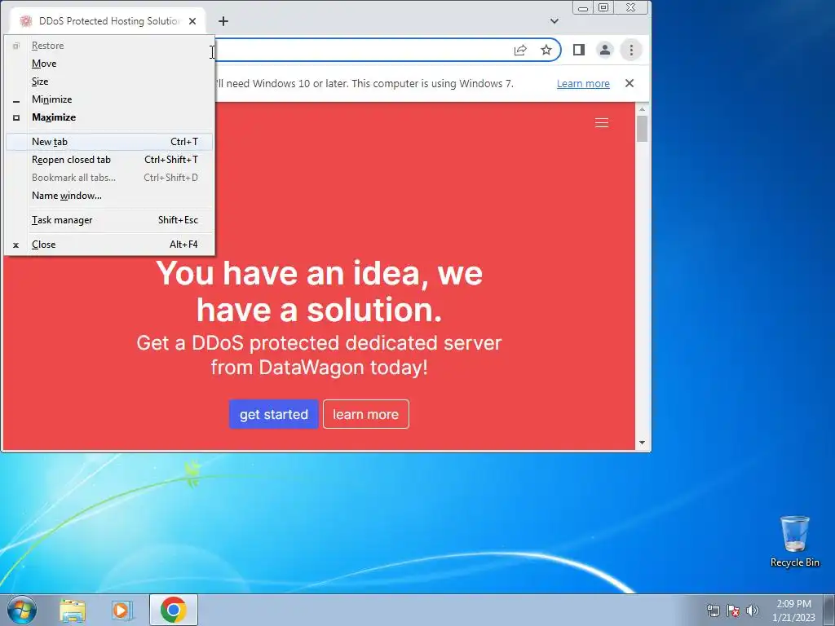This screenshot has width=835, height=626.
Task: Click the Chrome taskbar icon
Action: (174, 610)
